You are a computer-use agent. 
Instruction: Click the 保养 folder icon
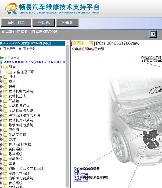(x=5, y=87)
